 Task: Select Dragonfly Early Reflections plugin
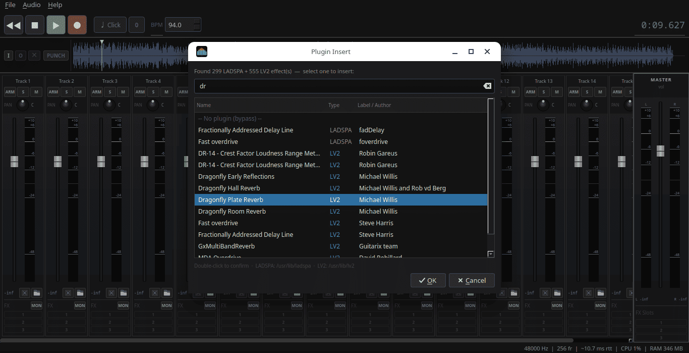(341, 177)
